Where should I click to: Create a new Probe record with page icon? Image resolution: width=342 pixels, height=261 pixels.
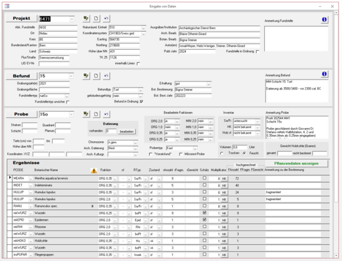pyautogui.click(x=96, y=114)
